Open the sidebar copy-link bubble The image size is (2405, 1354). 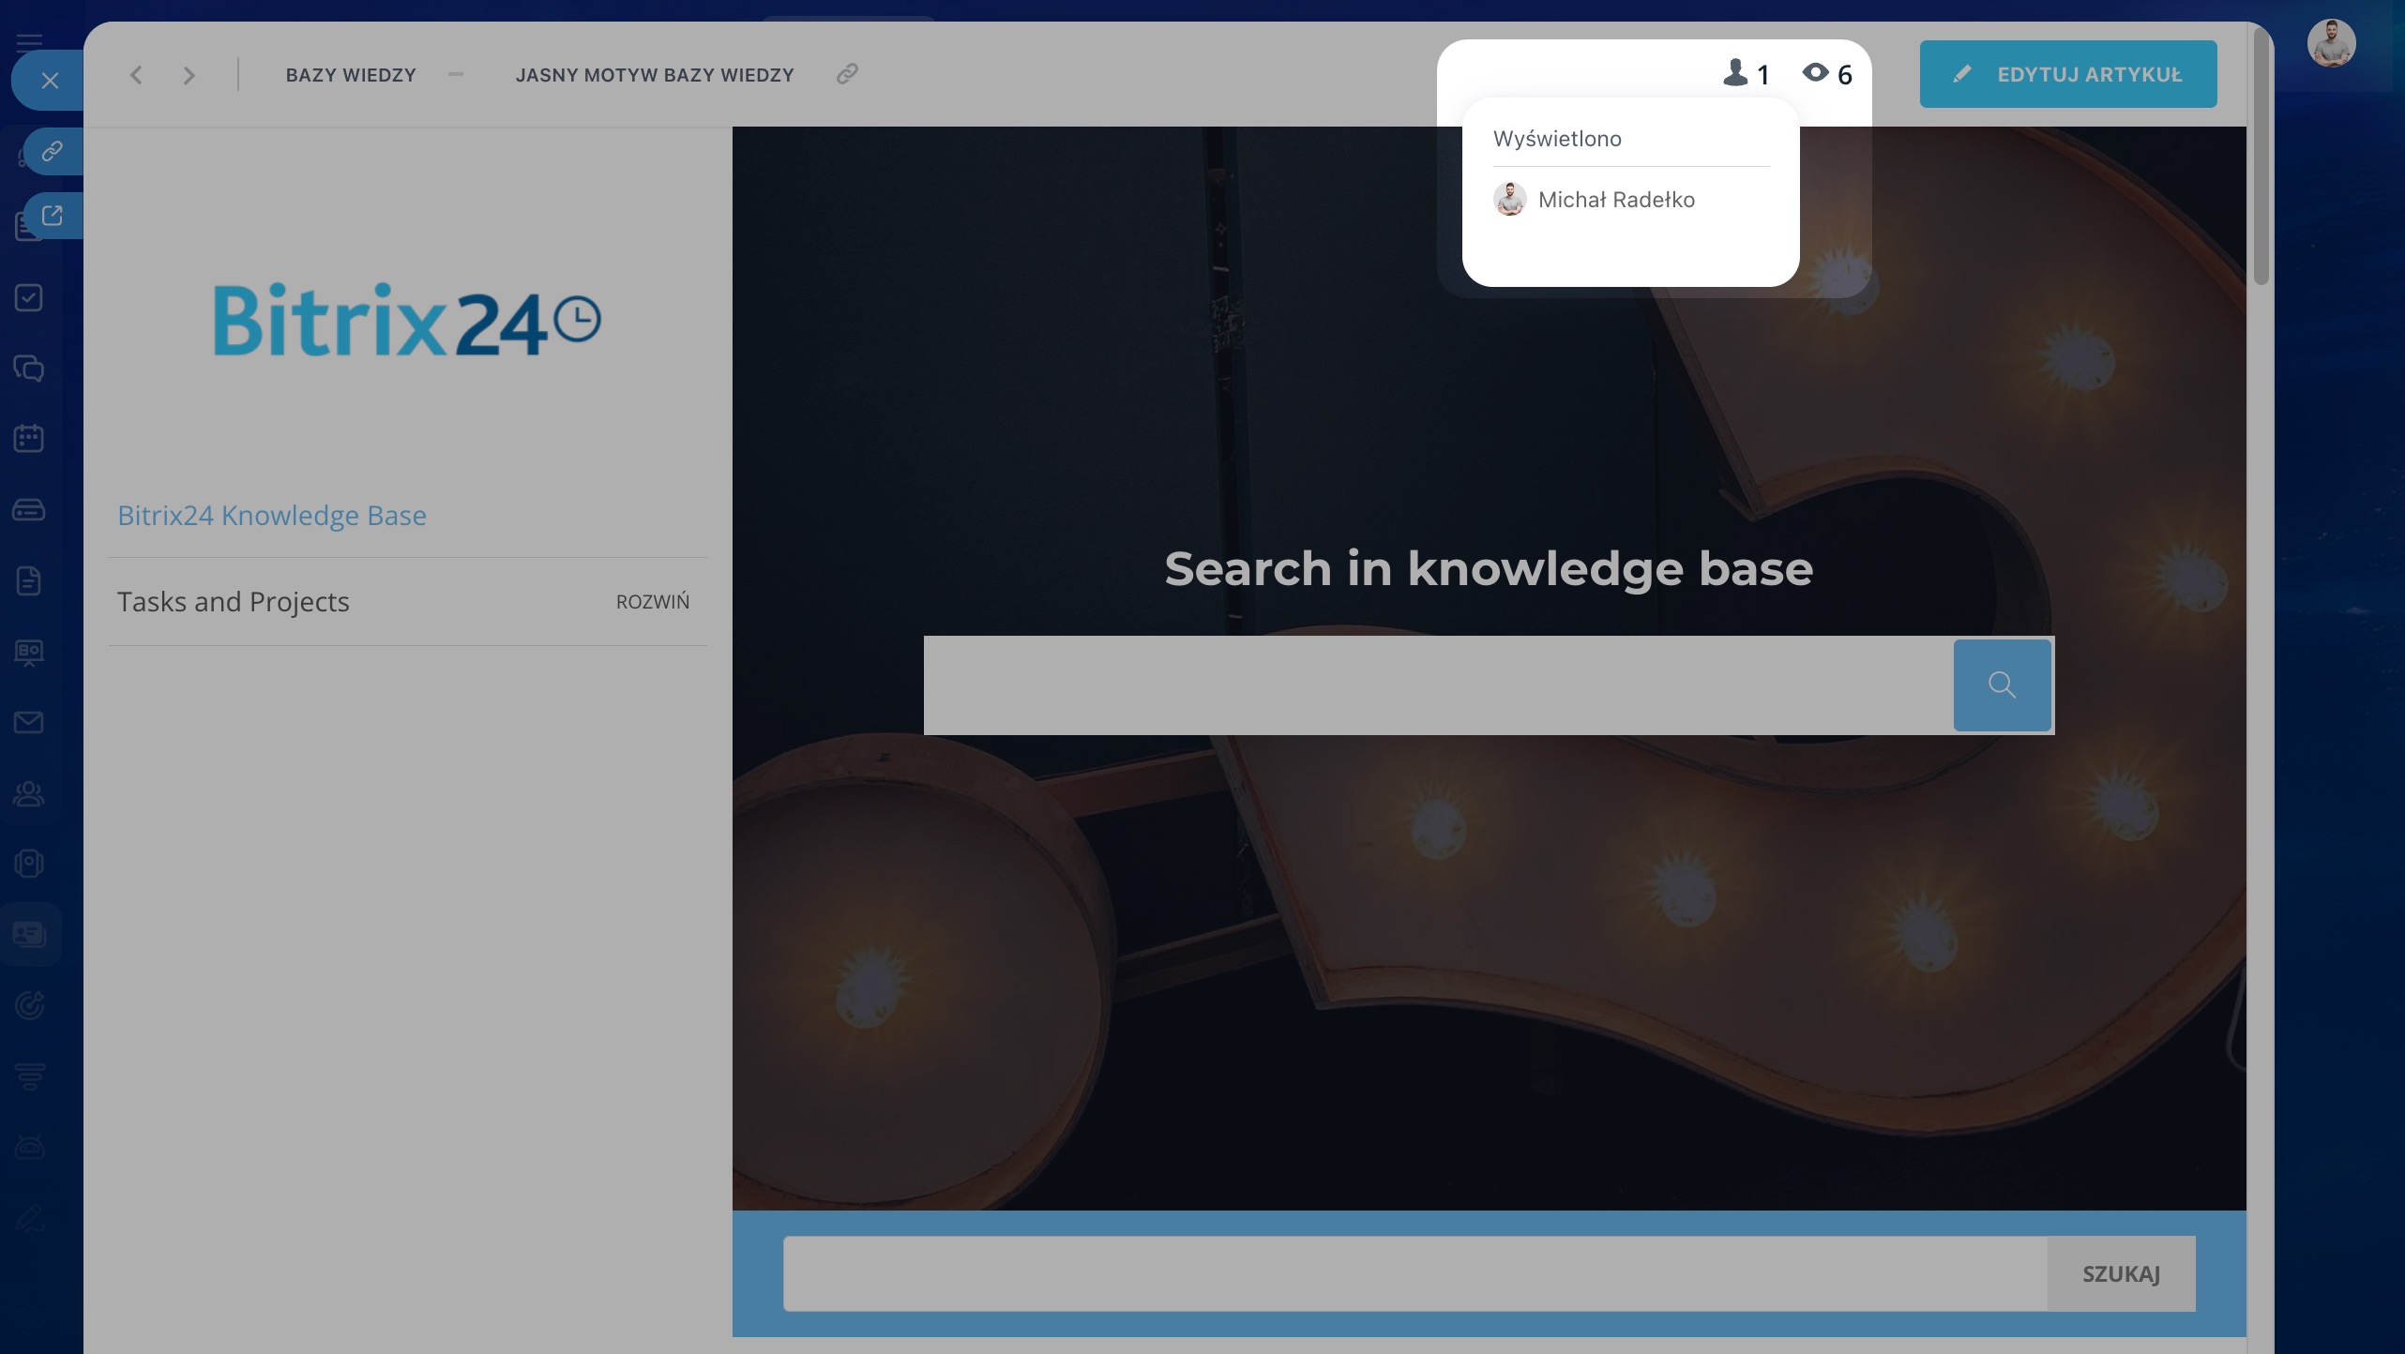pyautogui.click(x=53, y=151)
